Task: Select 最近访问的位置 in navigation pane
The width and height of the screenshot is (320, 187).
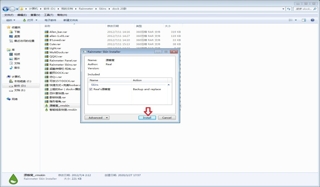Action: (24, 41)
